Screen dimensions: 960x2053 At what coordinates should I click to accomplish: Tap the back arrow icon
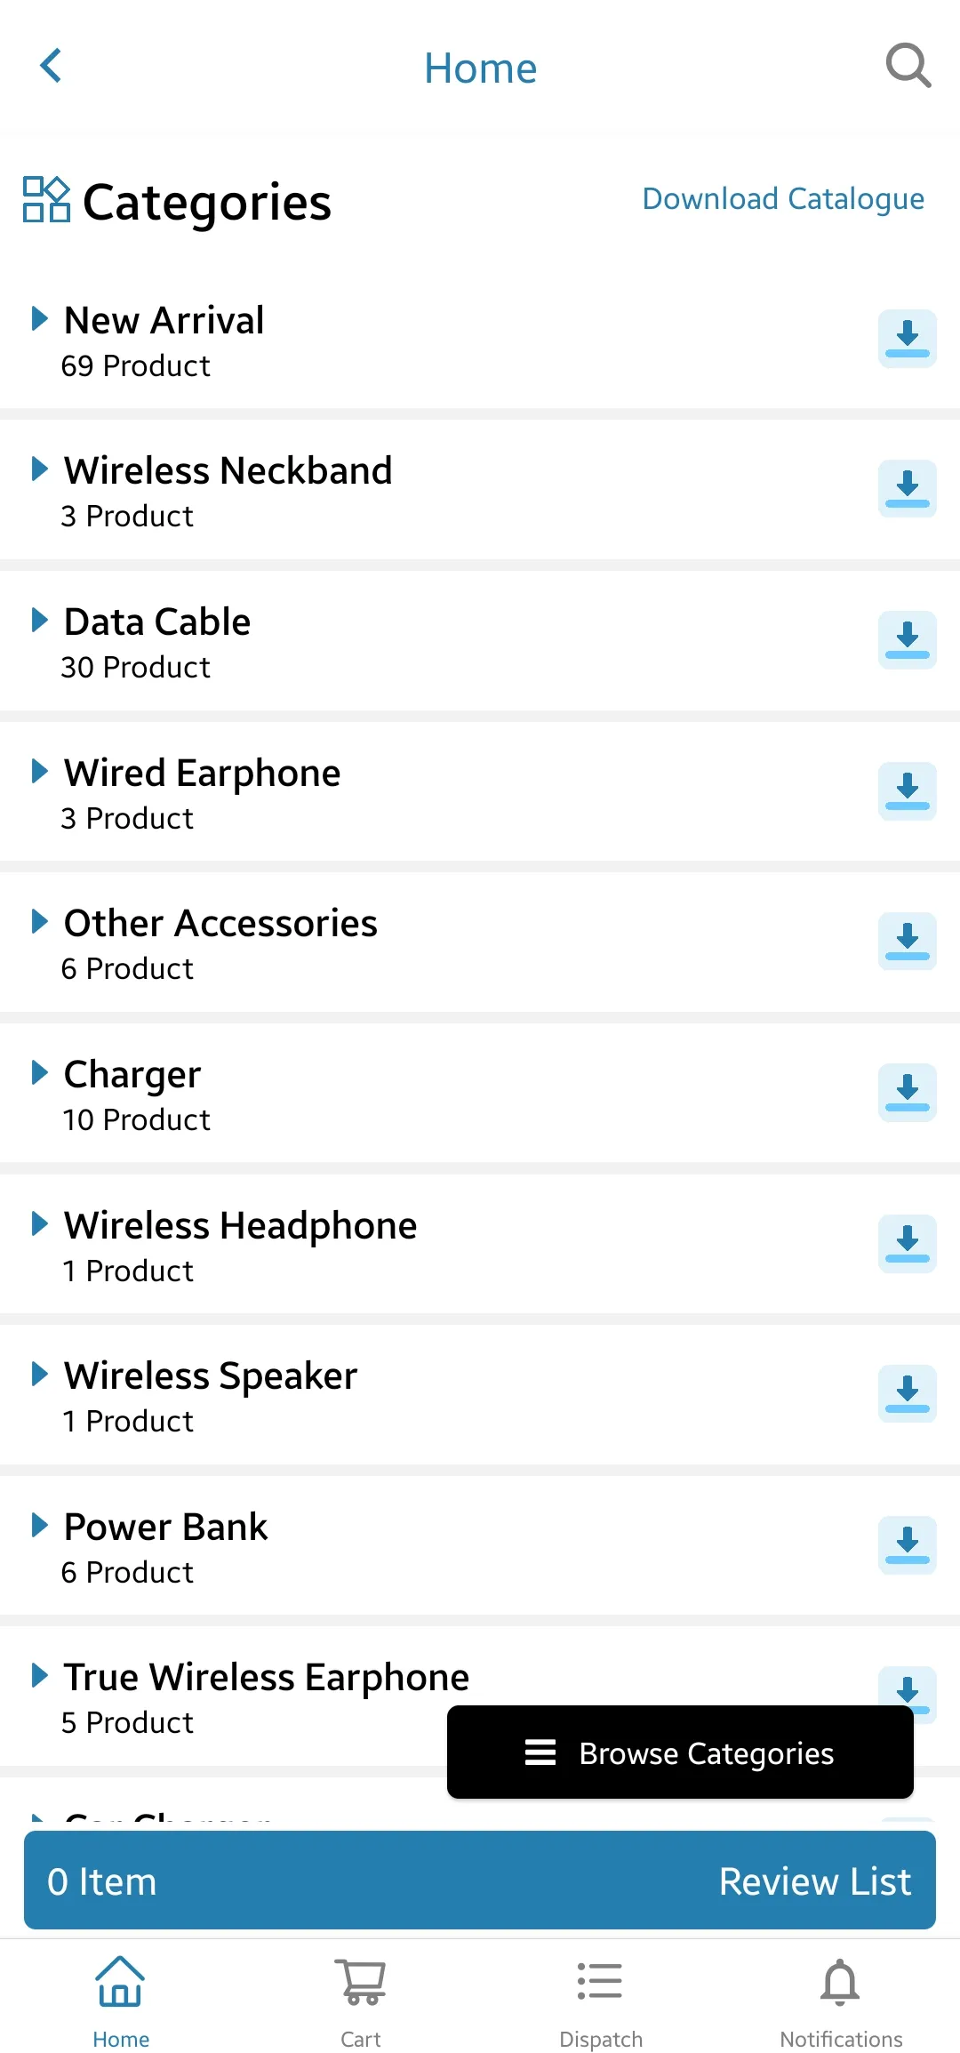pos(52,66)
